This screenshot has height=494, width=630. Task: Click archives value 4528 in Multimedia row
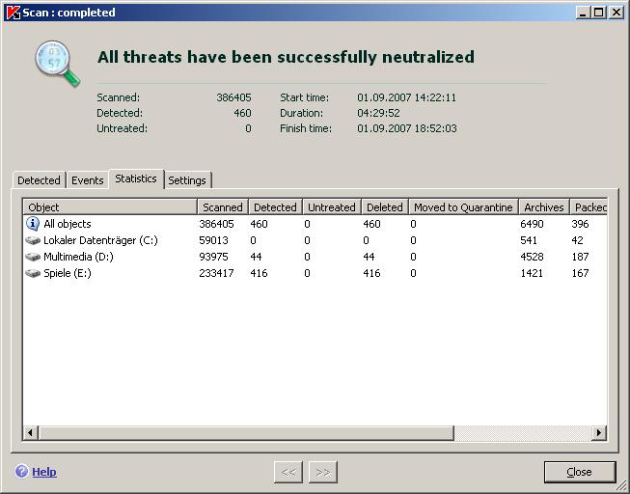pos(532,257)
